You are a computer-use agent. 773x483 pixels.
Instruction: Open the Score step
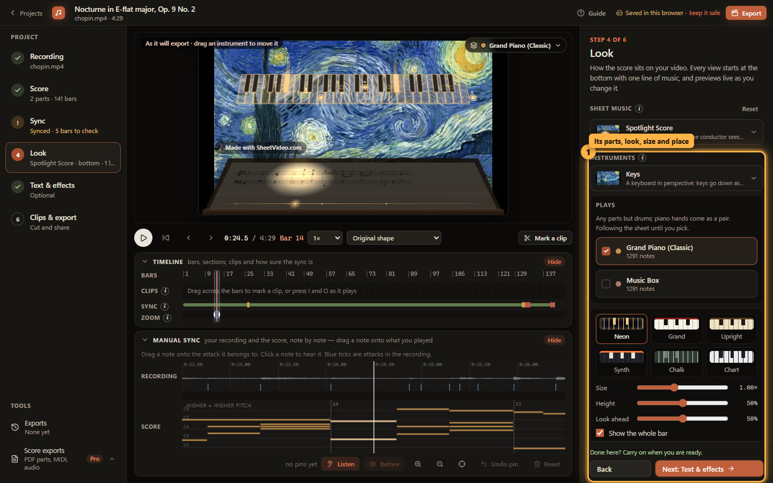pyautogui.click(x=63, y=93)
